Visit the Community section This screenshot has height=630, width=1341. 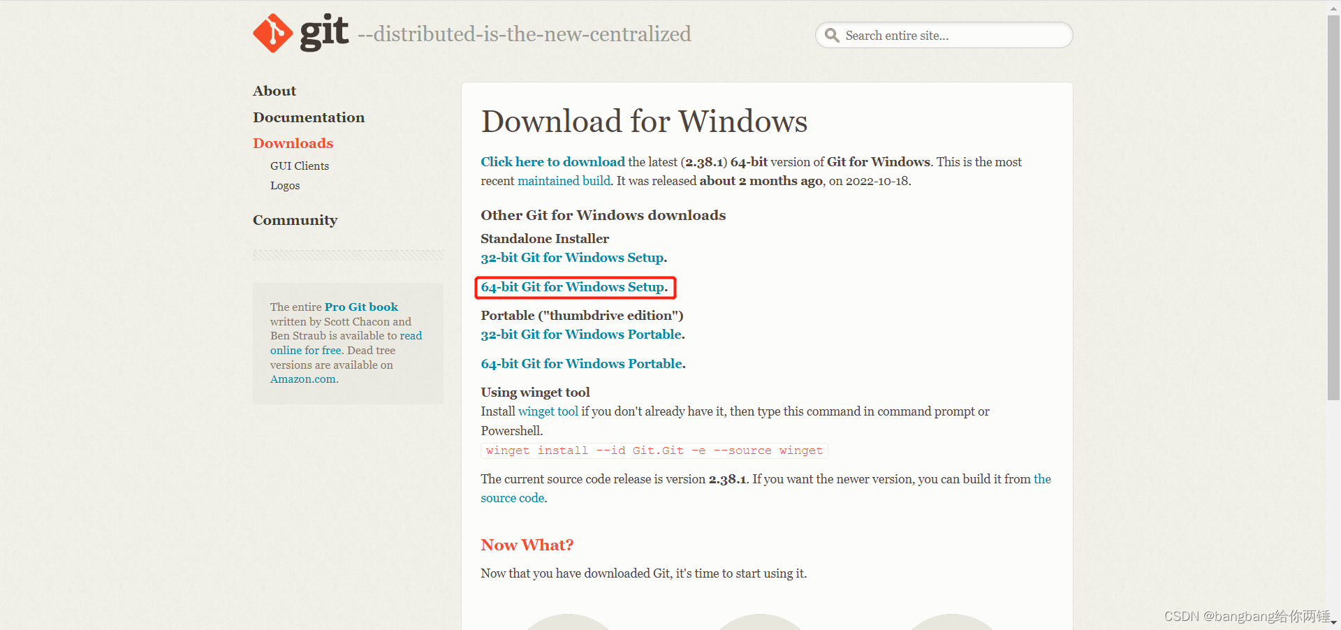click(x=295, y=219)
